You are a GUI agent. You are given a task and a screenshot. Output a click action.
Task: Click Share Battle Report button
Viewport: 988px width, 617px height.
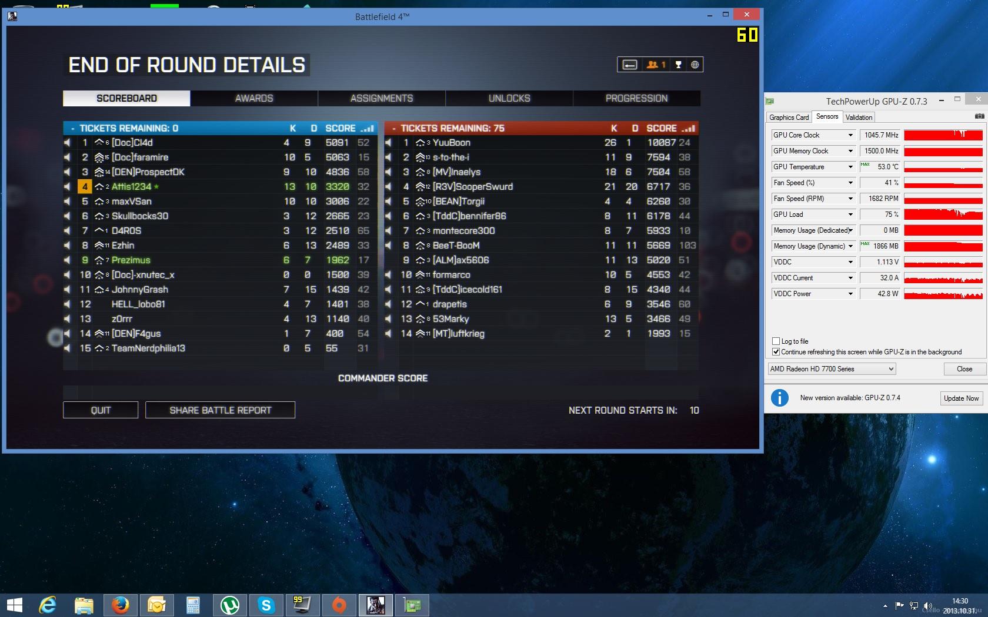pos(220,410)
